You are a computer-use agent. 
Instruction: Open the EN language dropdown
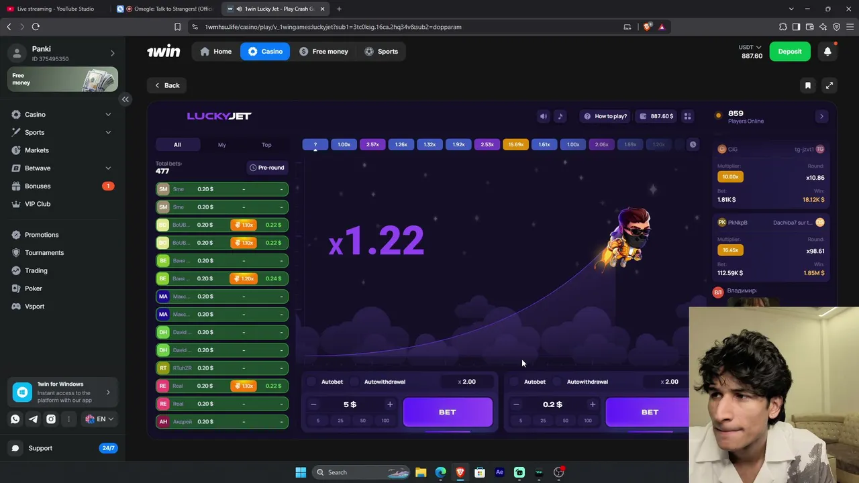point(99,419)
